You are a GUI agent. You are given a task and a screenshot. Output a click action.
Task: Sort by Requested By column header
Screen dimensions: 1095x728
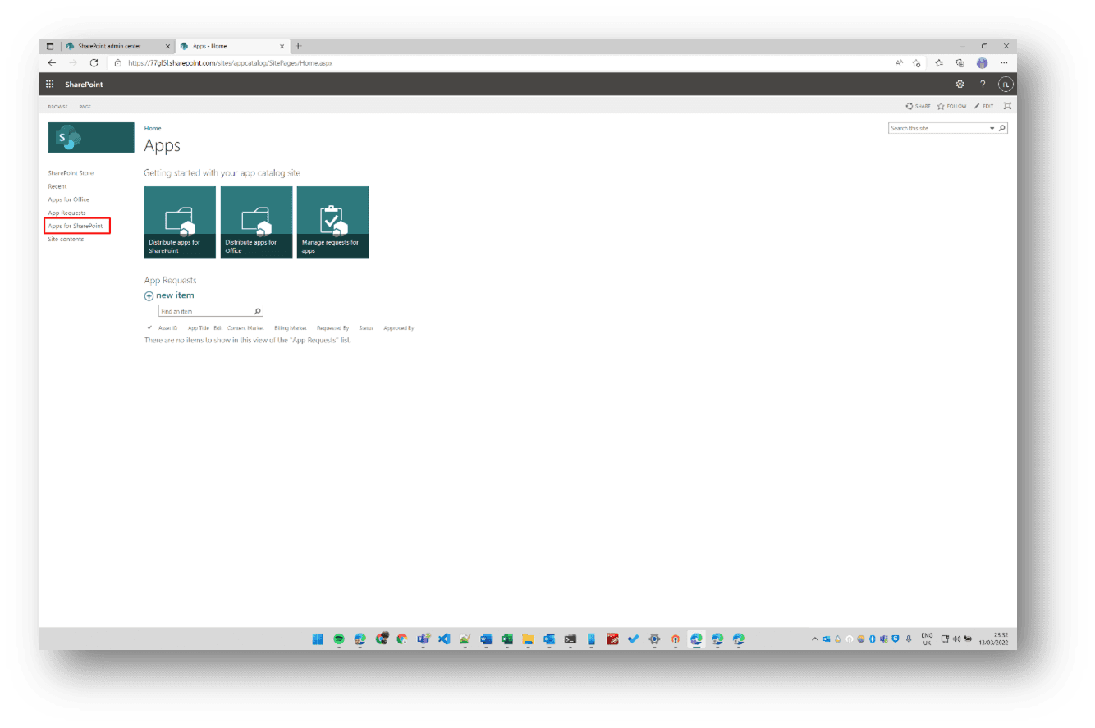pos(332,328)
